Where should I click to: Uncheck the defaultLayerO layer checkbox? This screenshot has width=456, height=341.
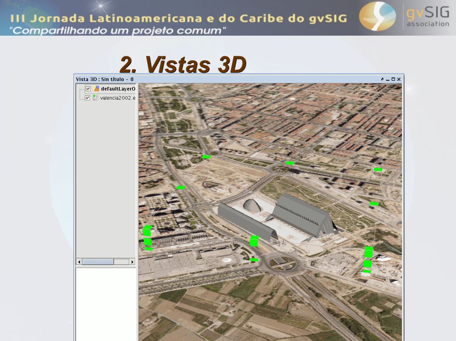pyautogui.click(x=88, y=89)
